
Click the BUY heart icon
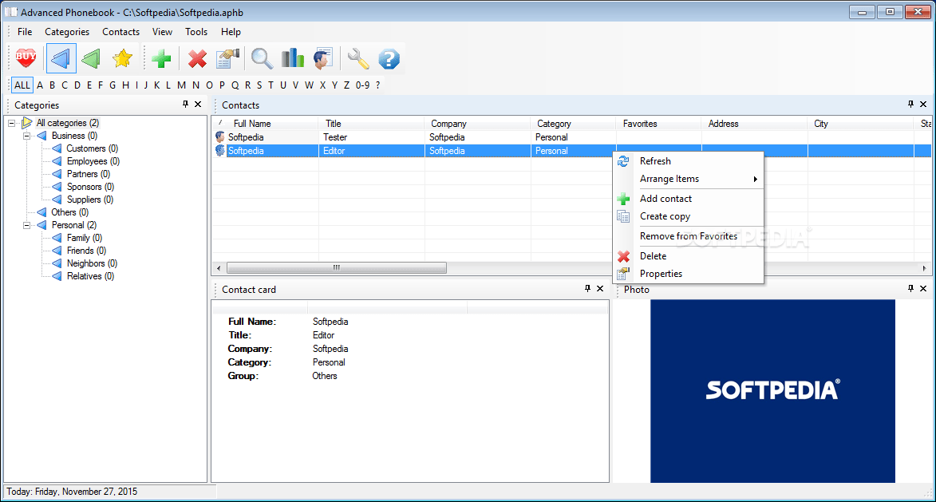click(26, 57)
